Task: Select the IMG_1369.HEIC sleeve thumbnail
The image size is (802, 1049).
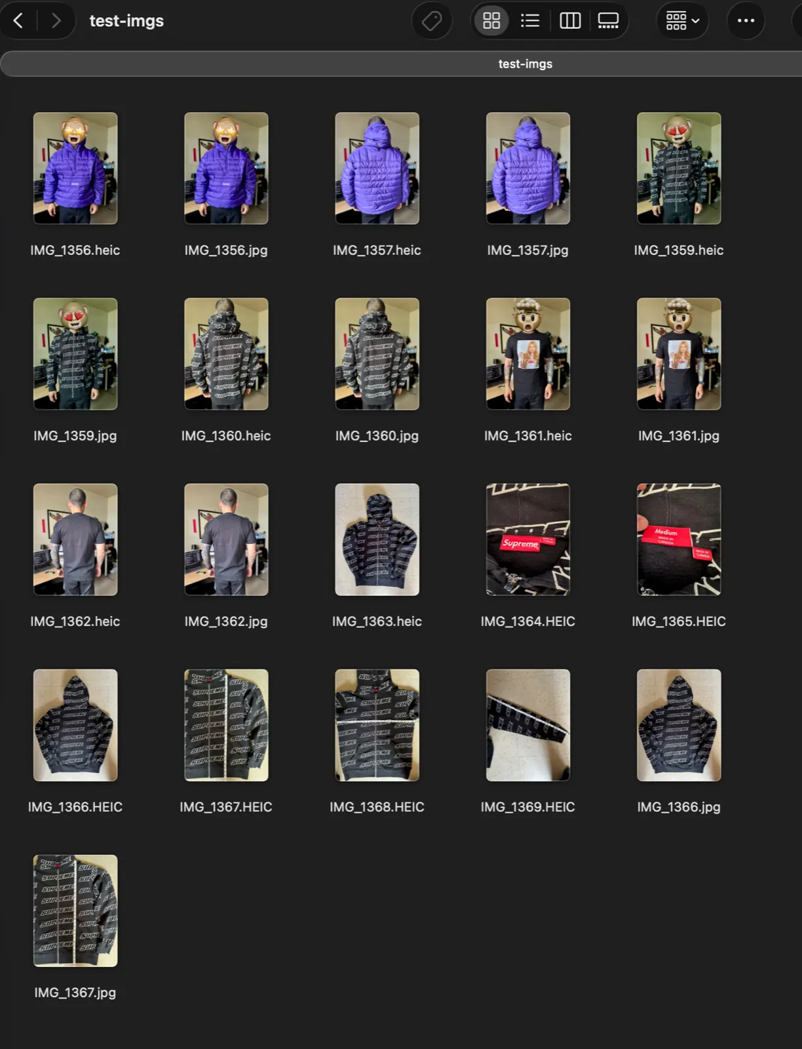Action: pos(528,725)
